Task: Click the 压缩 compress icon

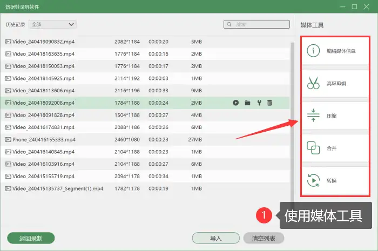Action: [x=313, y=116]
